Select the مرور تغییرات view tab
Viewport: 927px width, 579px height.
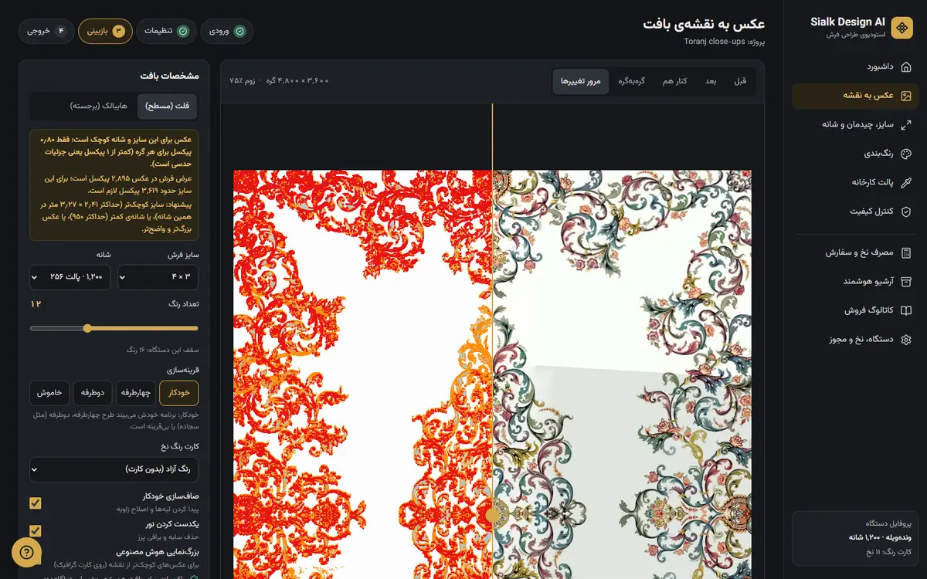tap(581, 81)
